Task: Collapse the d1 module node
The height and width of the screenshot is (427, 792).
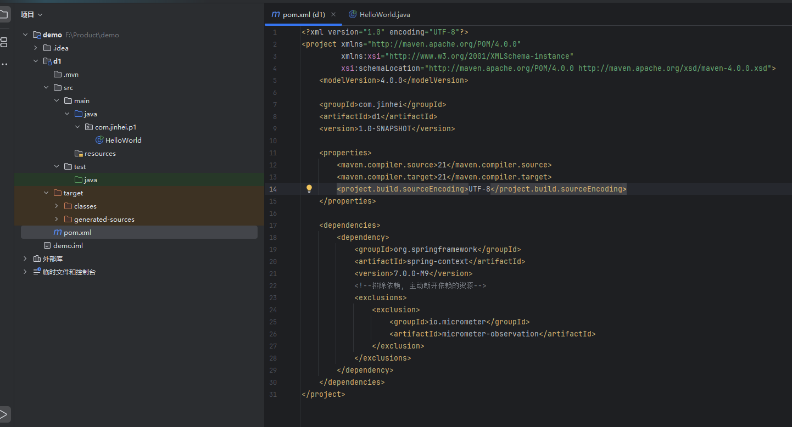Action: coord(35,61)
